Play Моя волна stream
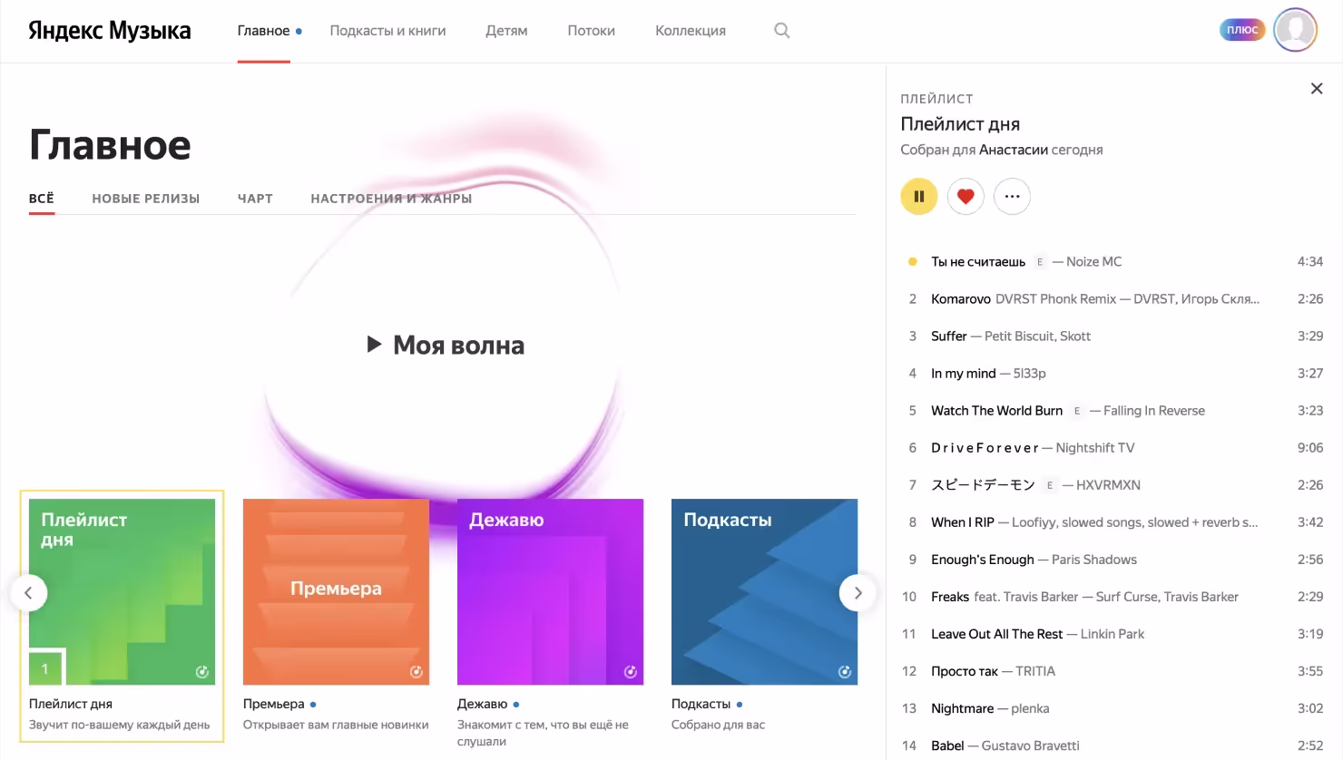1343x760 pixels. tap(446, 345)
